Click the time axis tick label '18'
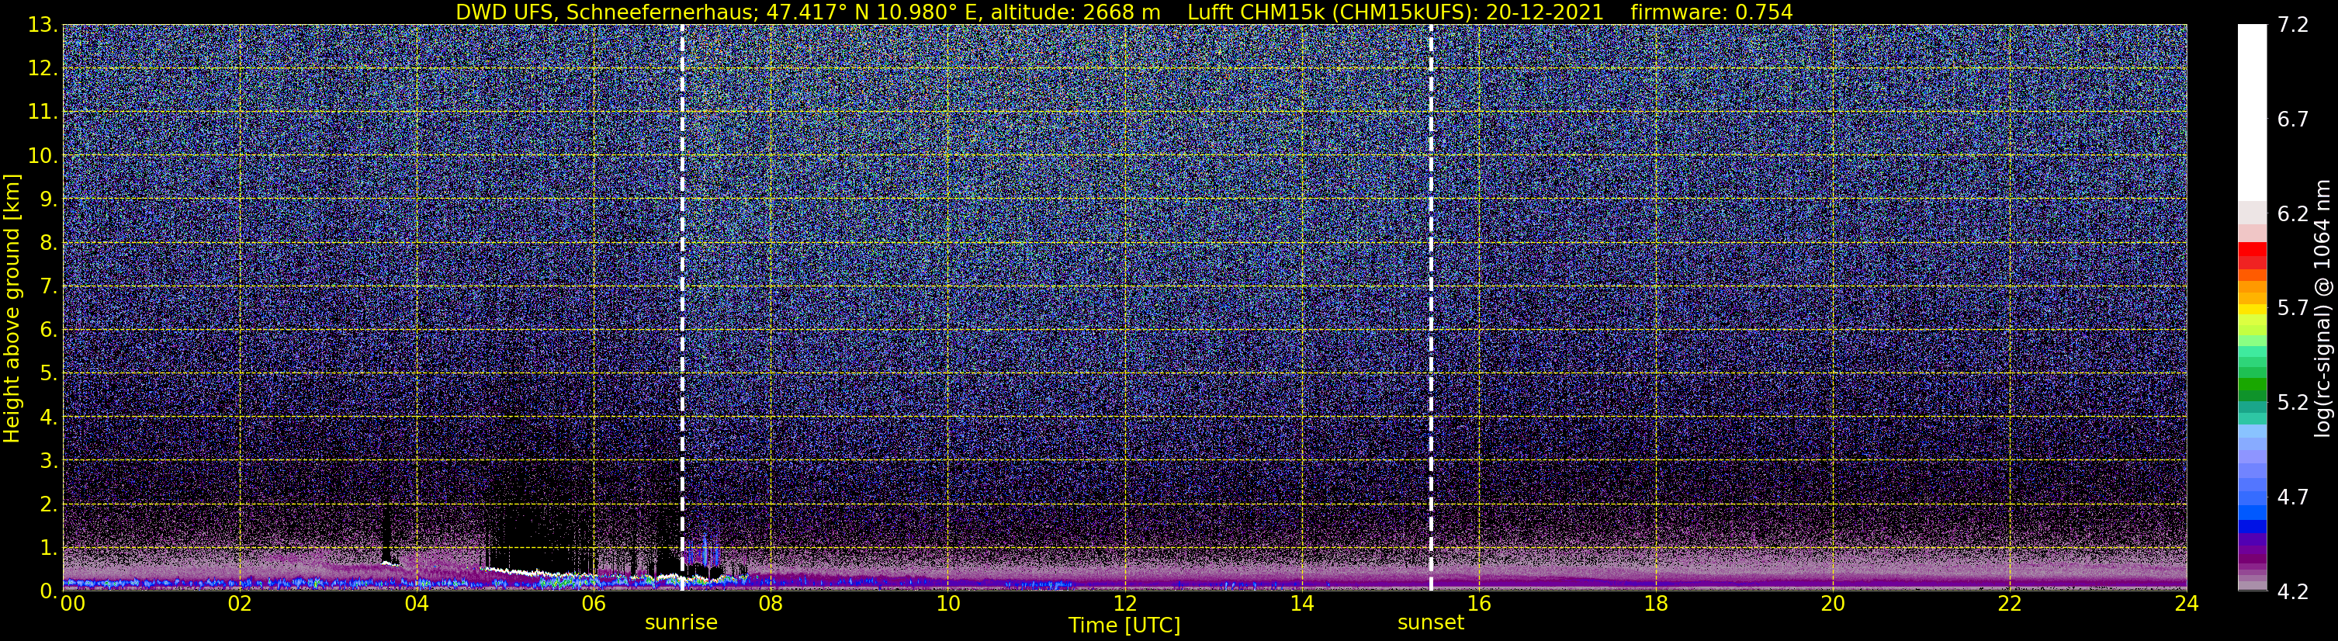The width and height of the screenshot is (2338, 641). (1655, 604)
